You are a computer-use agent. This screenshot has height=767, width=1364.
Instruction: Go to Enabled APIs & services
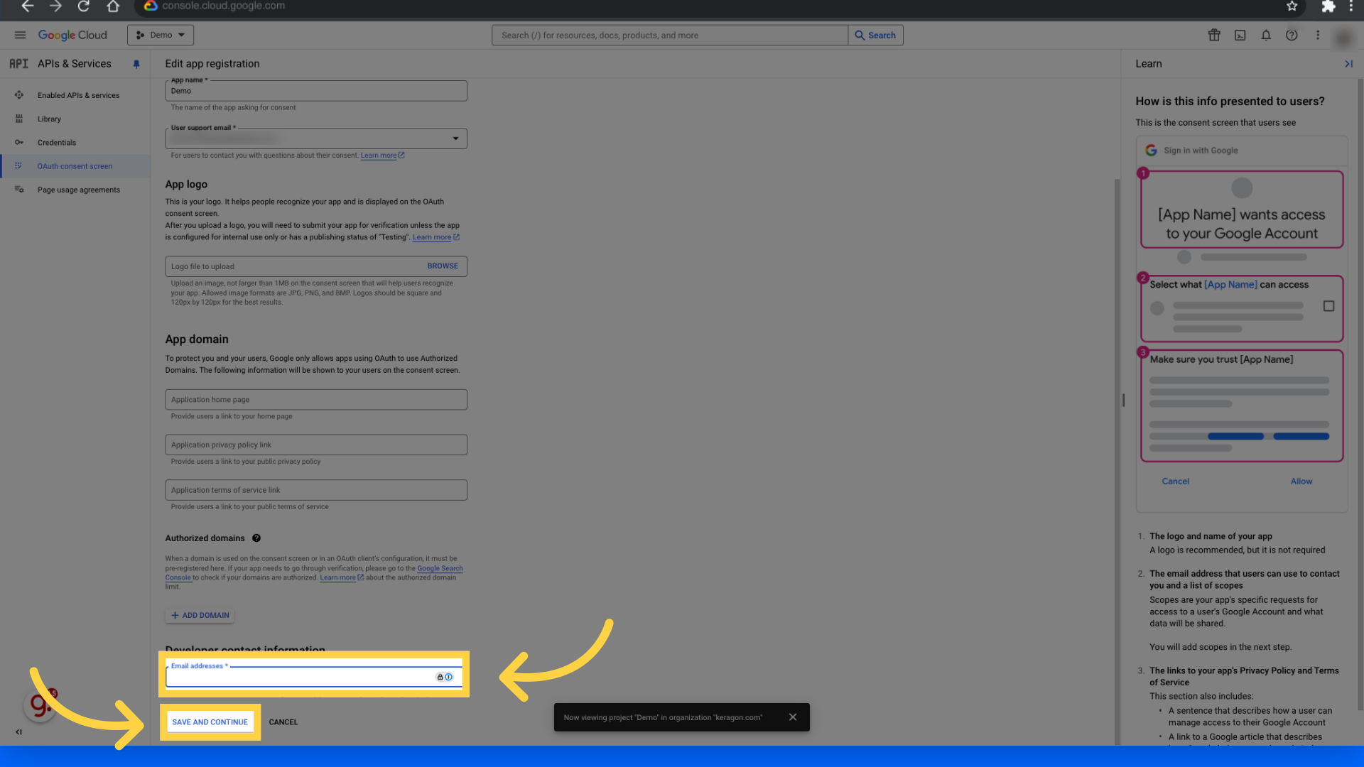tap(78, 95)
